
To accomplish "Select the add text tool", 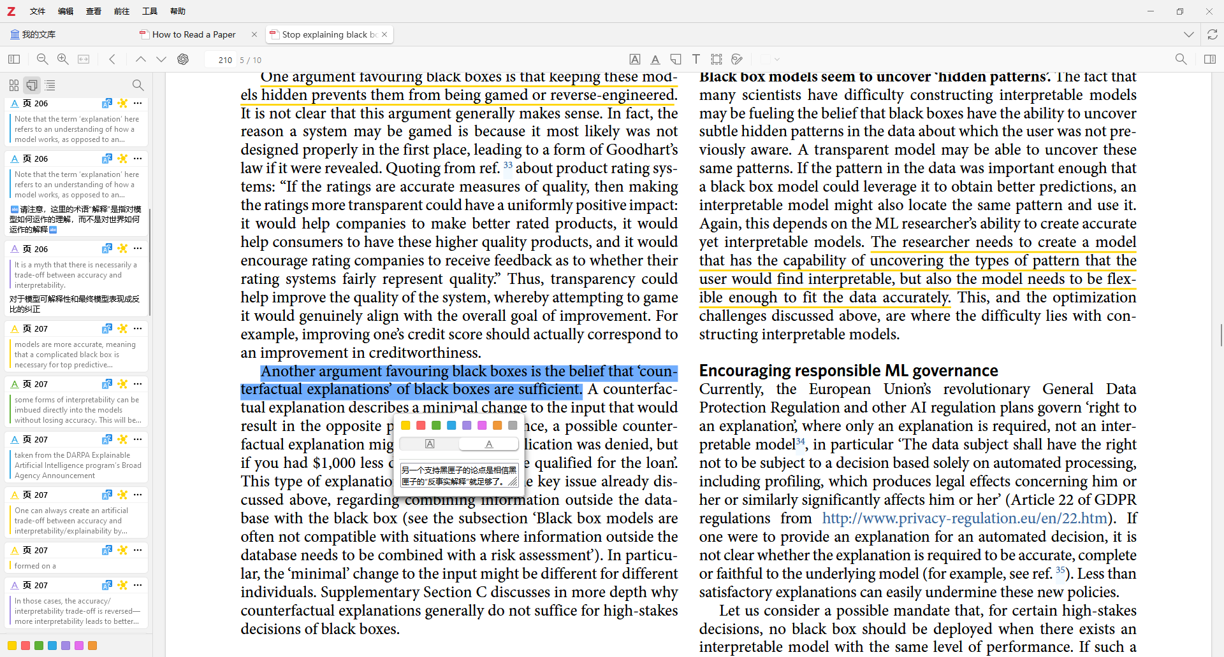I will point(696,59).
